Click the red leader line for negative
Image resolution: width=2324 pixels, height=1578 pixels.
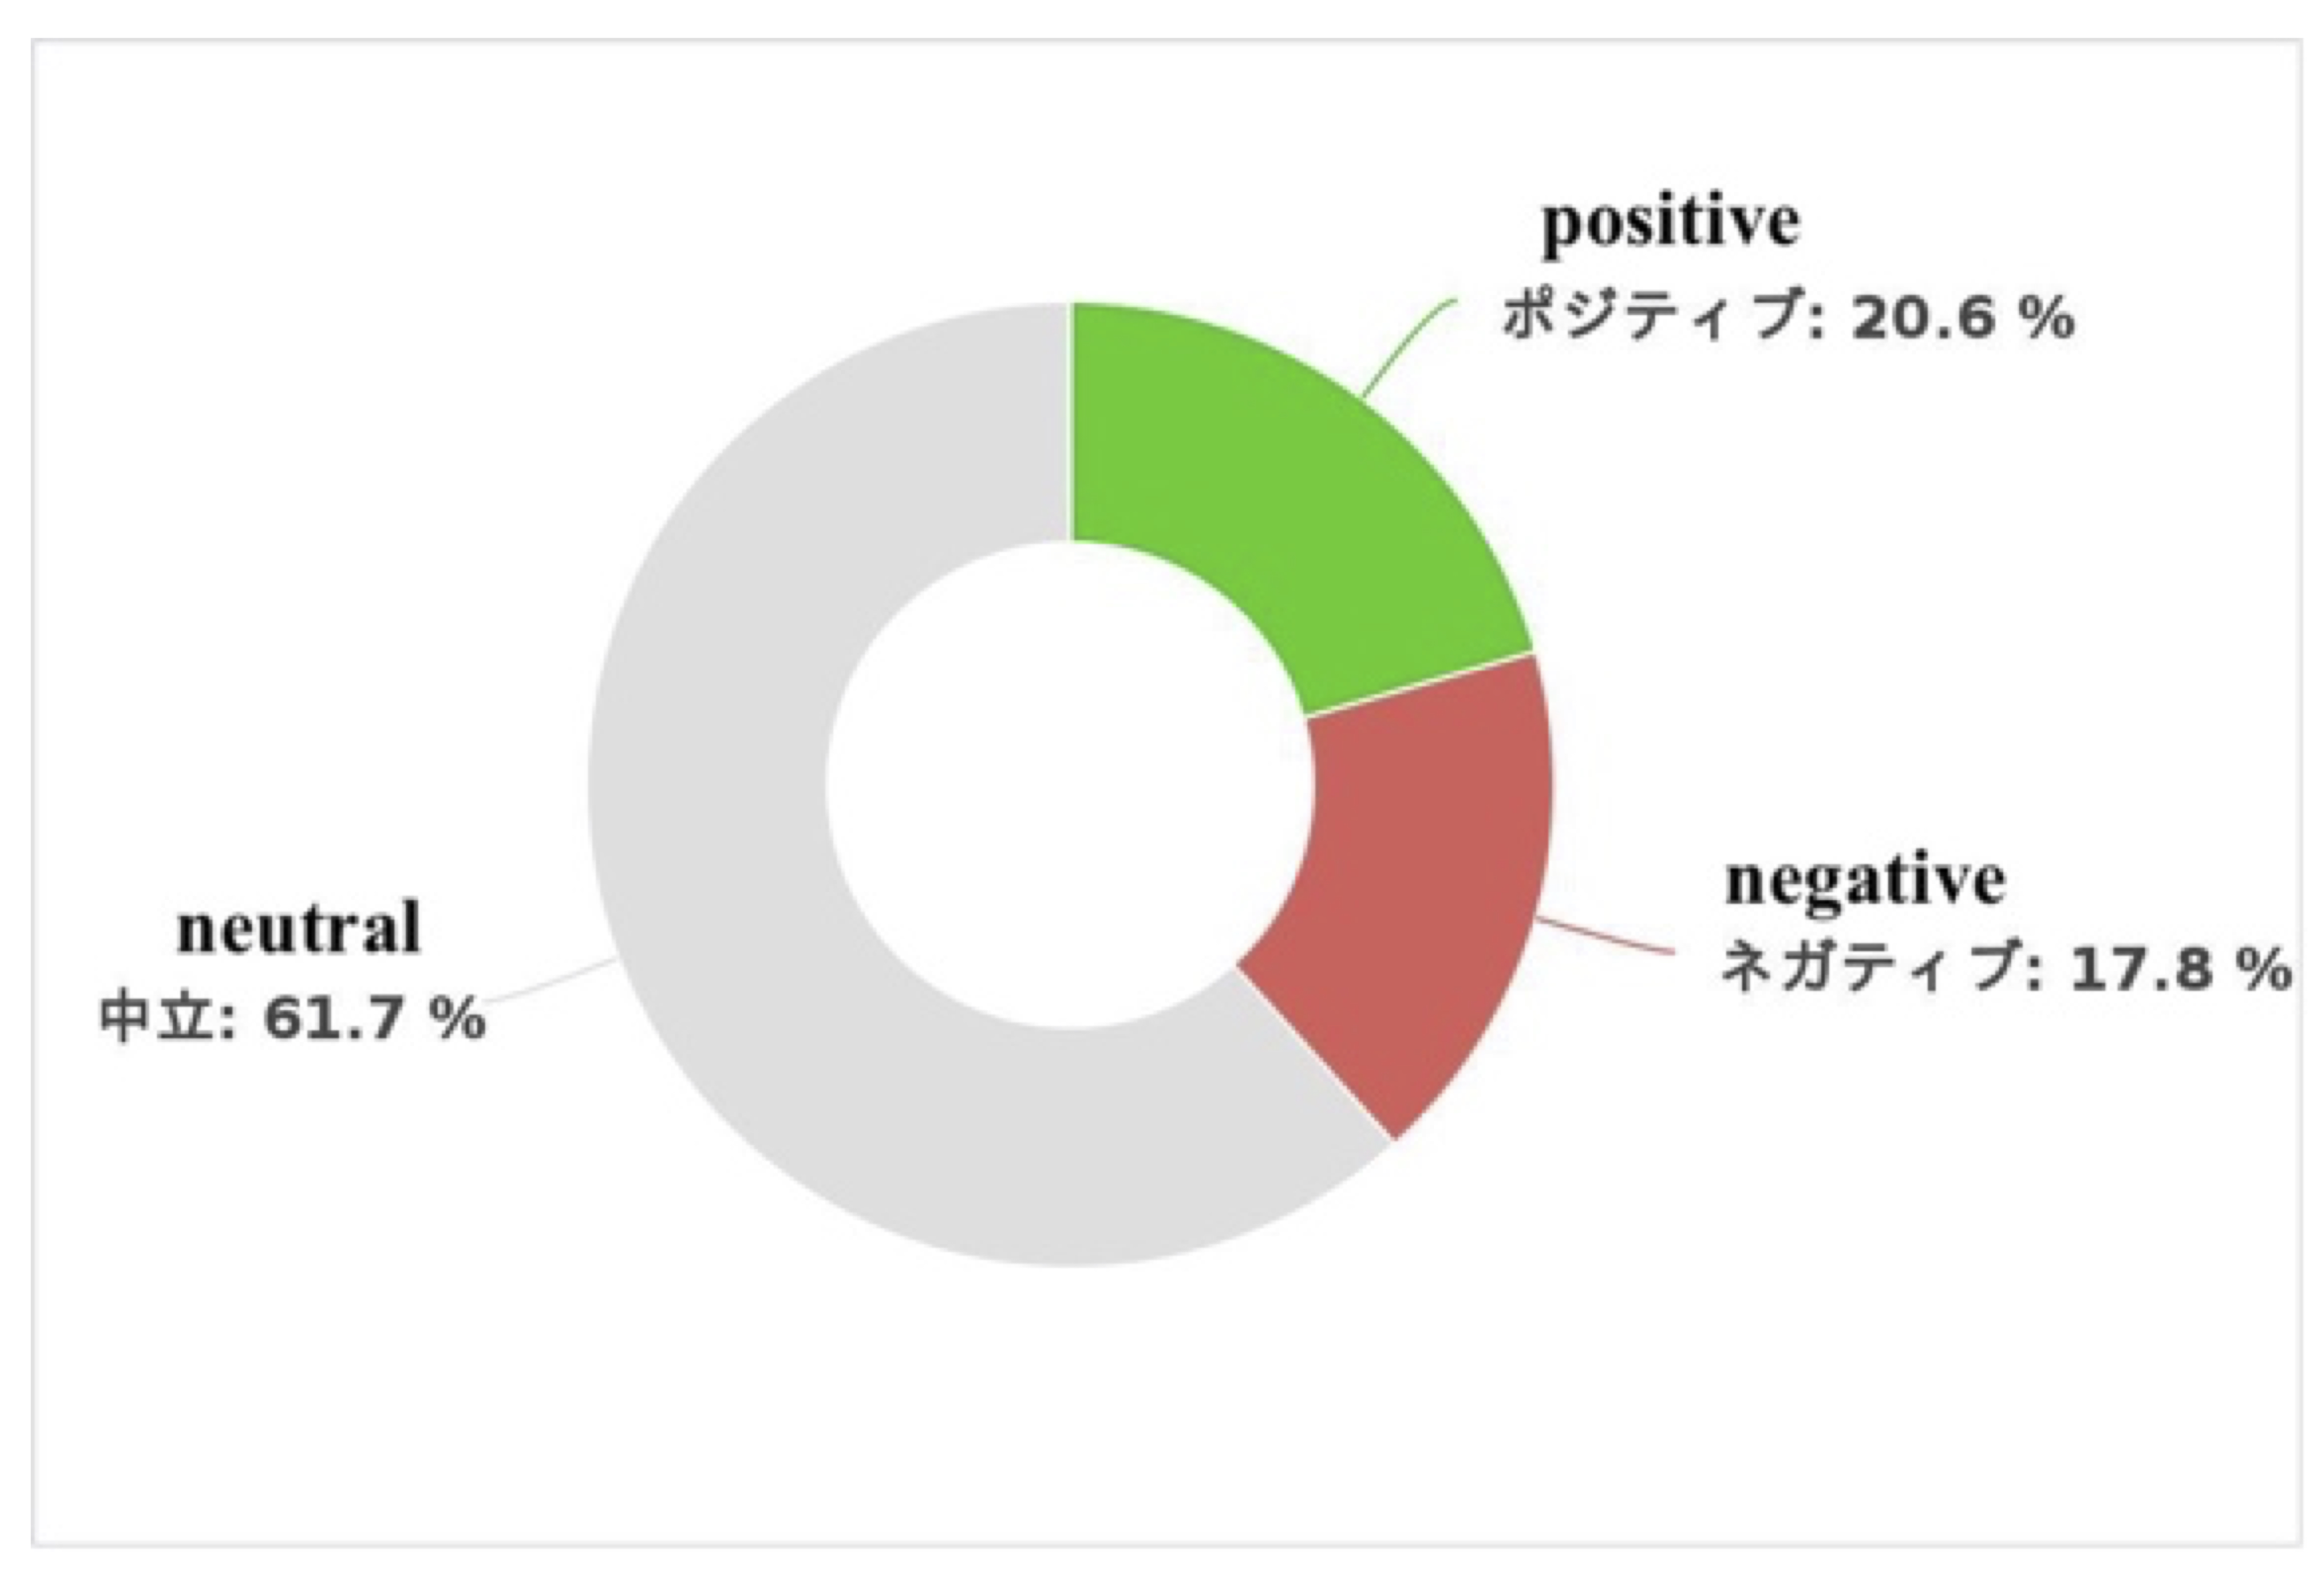tap(1605, 937)
